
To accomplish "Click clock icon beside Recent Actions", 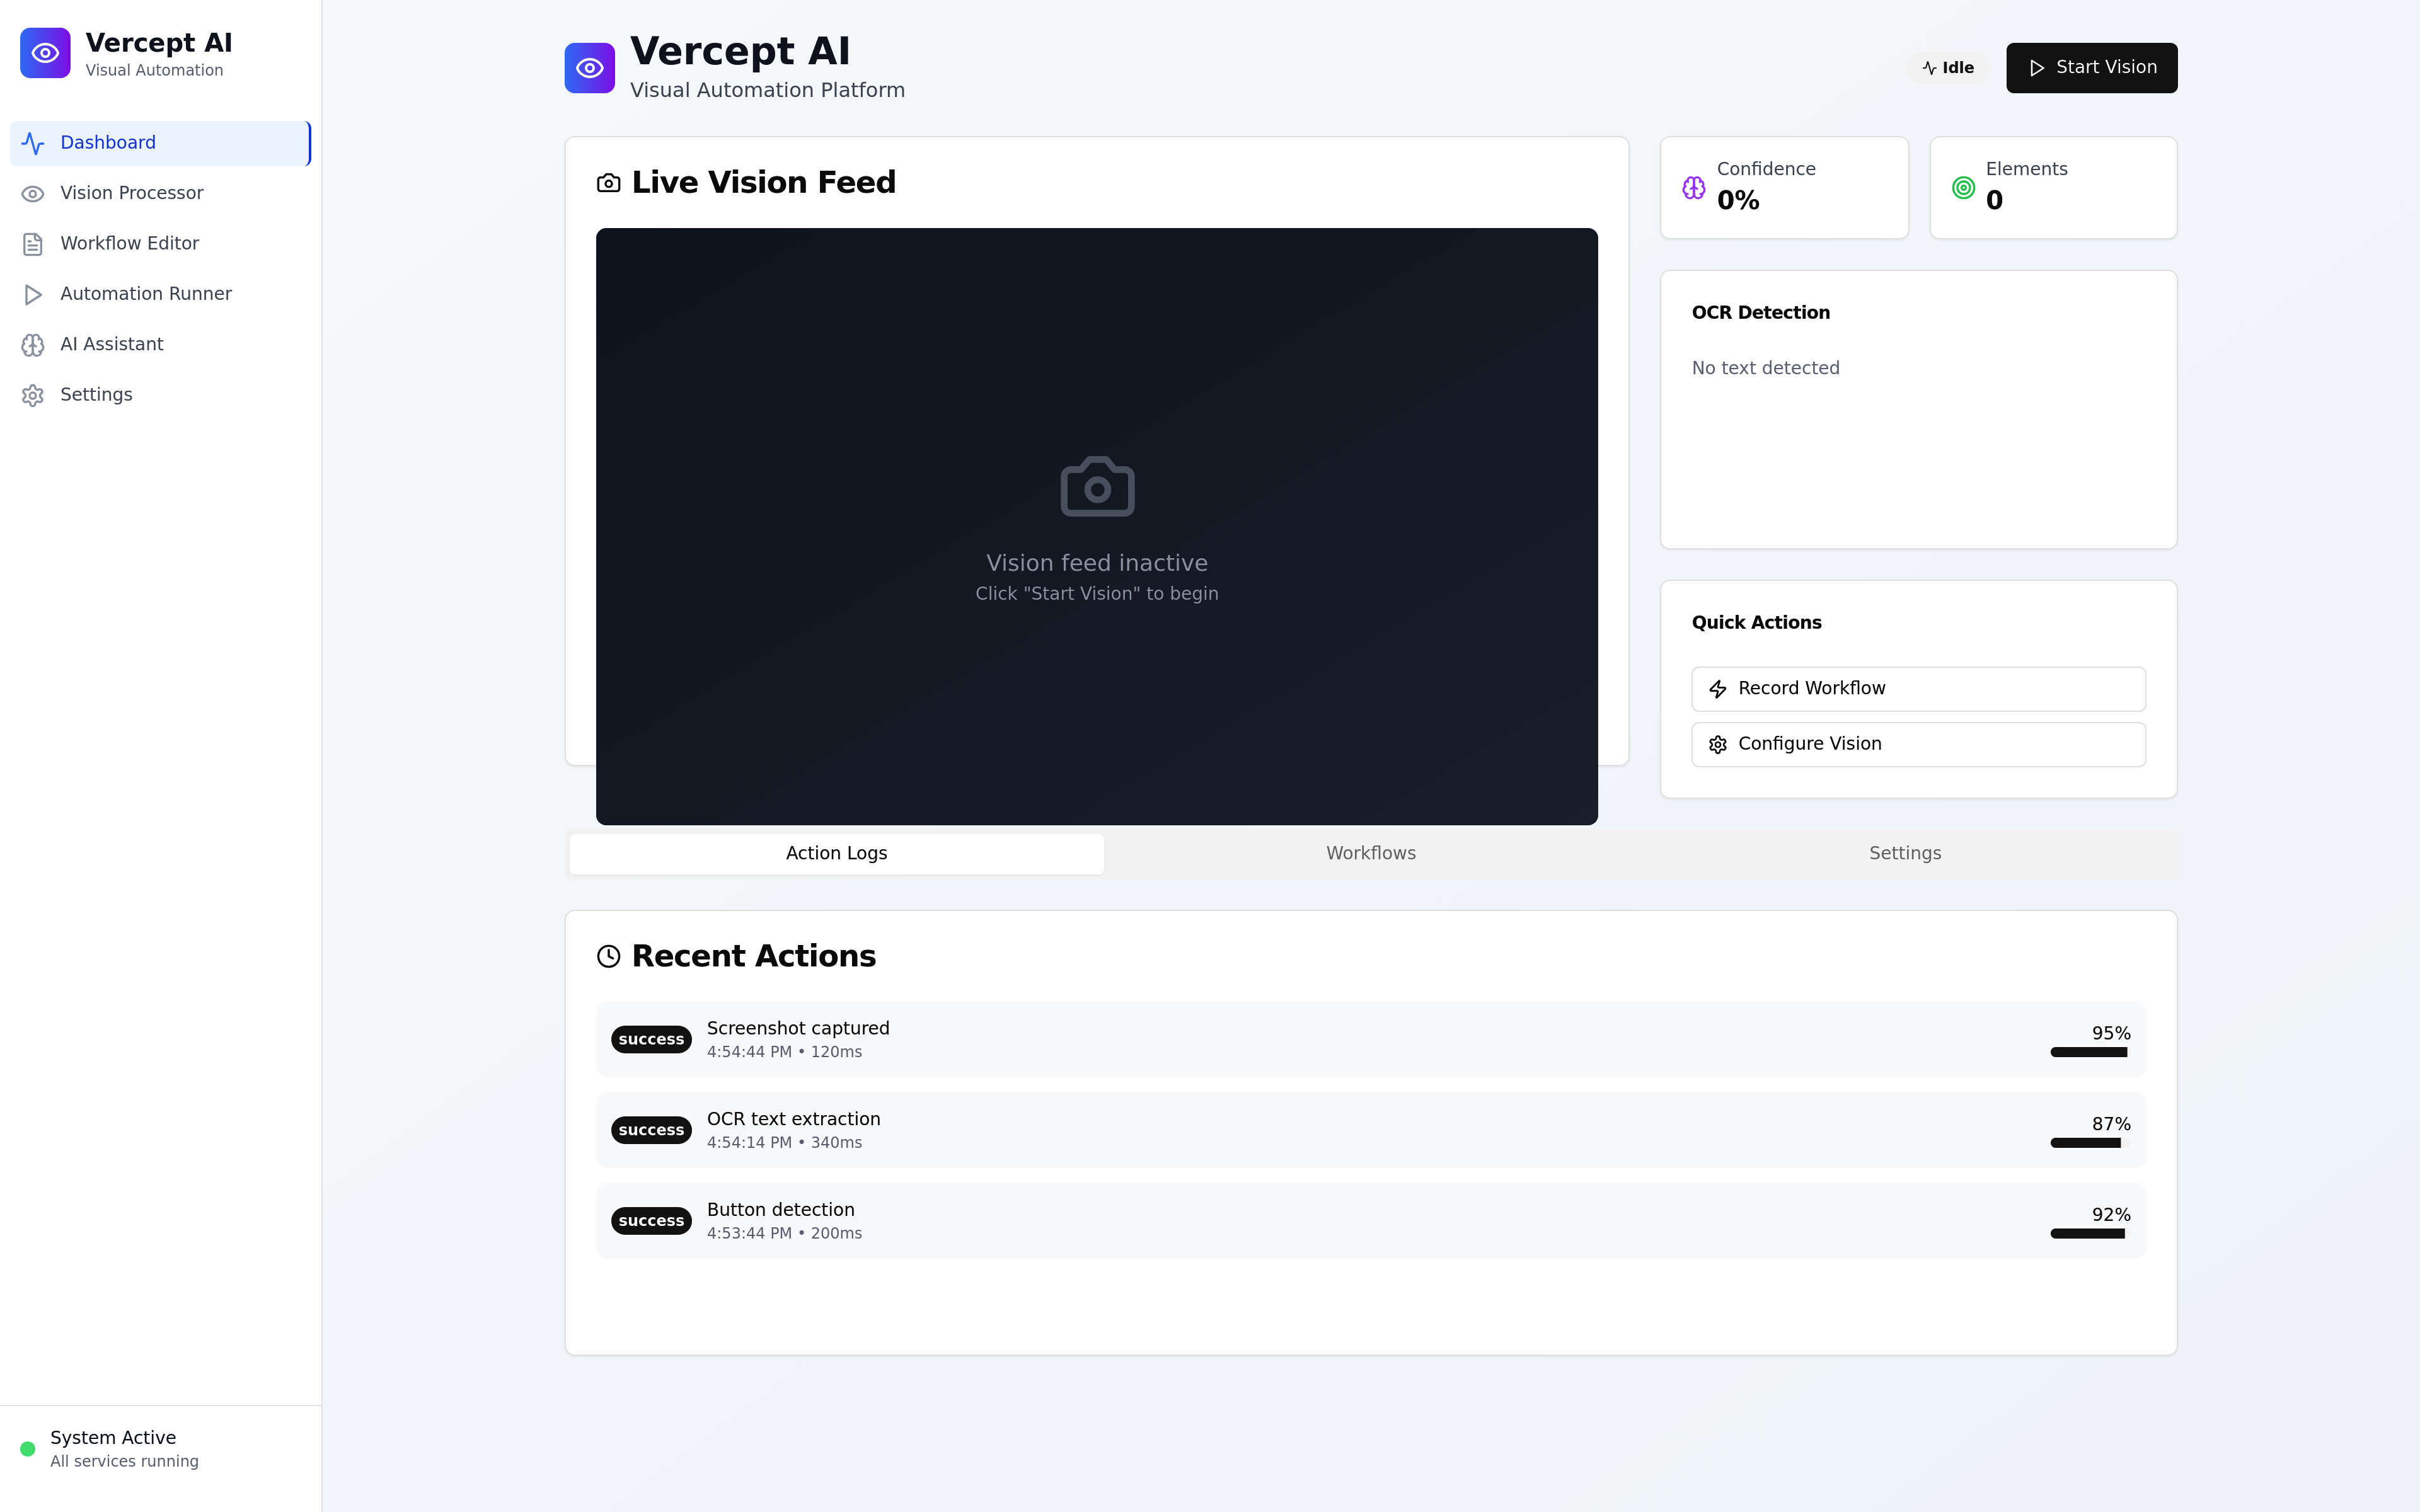I will click(x=608, y=956).
